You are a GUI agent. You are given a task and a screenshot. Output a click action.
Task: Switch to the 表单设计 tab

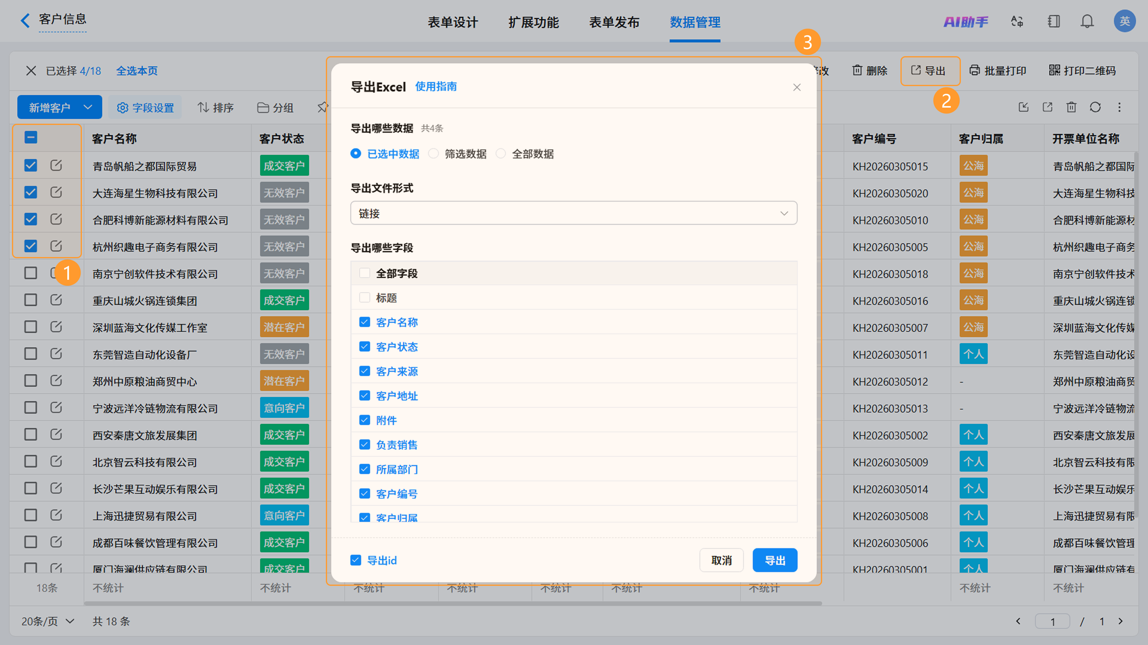tap(453, 22)
